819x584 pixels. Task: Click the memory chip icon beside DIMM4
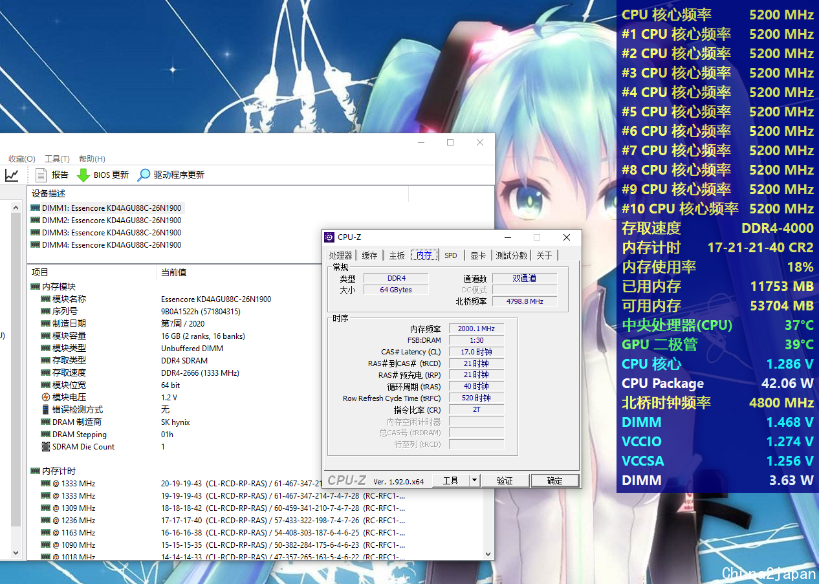[x=35, y=244]
